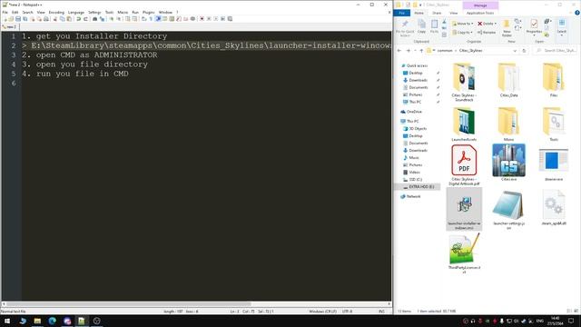Click red Record Macro icon in Notepad++
The height and width of the screenshot is (327, 581).
[x=202, y=18]
